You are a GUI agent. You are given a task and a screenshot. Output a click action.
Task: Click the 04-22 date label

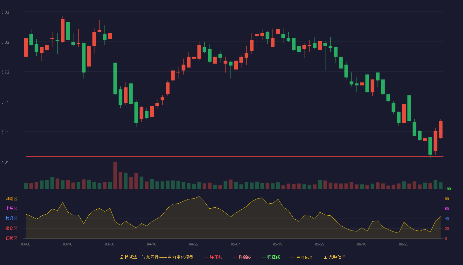[193, 244]
